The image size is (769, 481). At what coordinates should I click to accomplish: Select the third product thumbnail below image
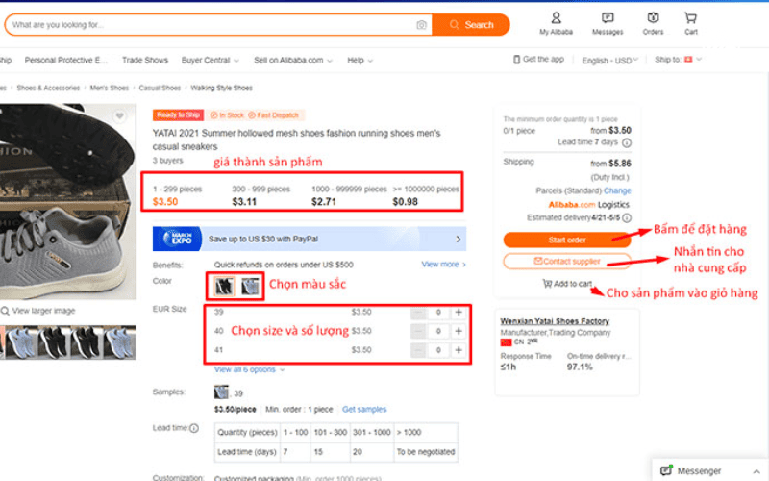click(x=87, y=342)
